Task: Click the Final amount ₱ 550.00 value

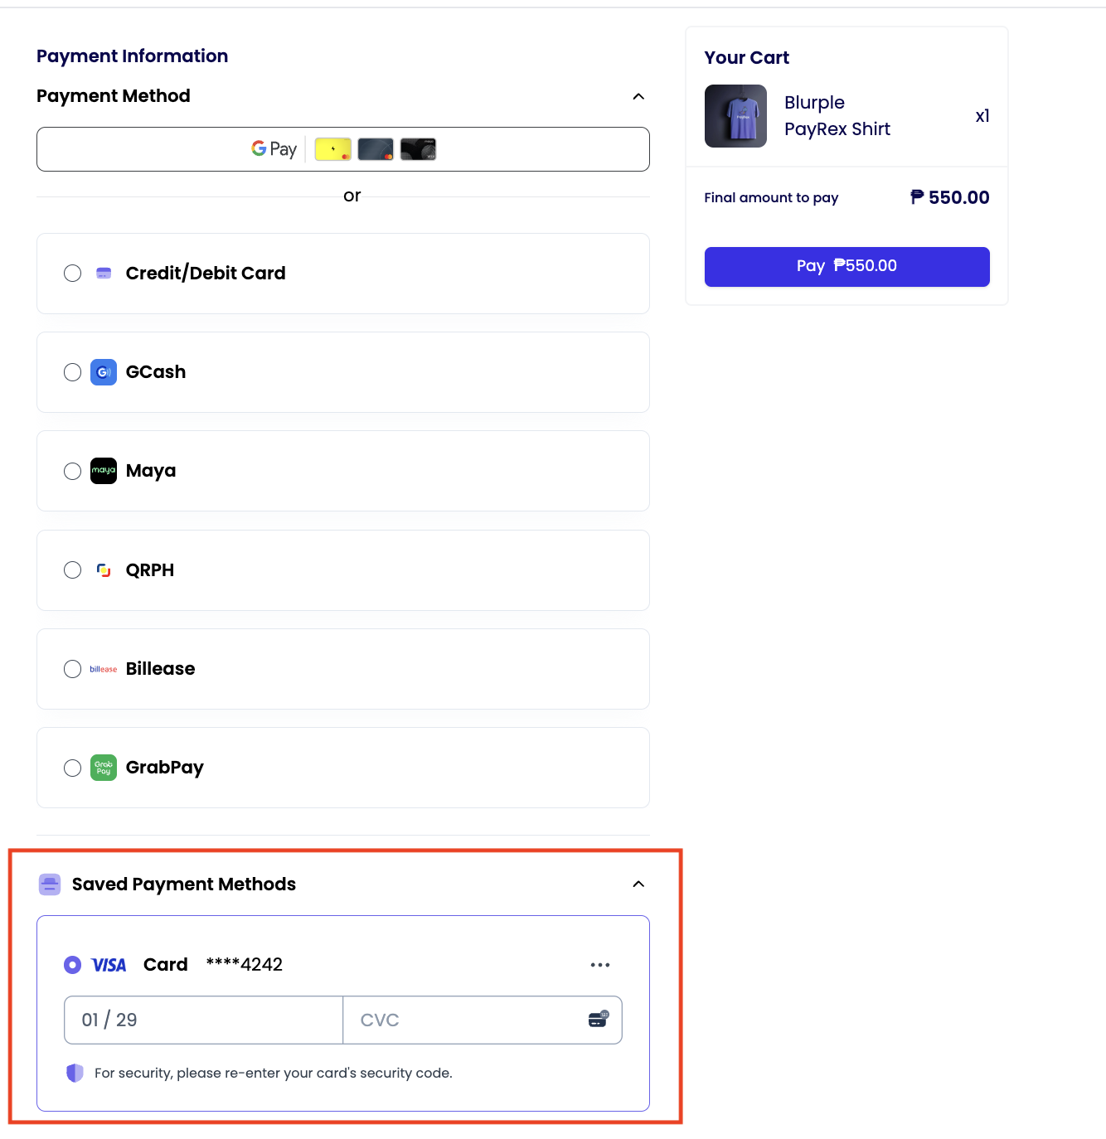Action: [950, 197]
